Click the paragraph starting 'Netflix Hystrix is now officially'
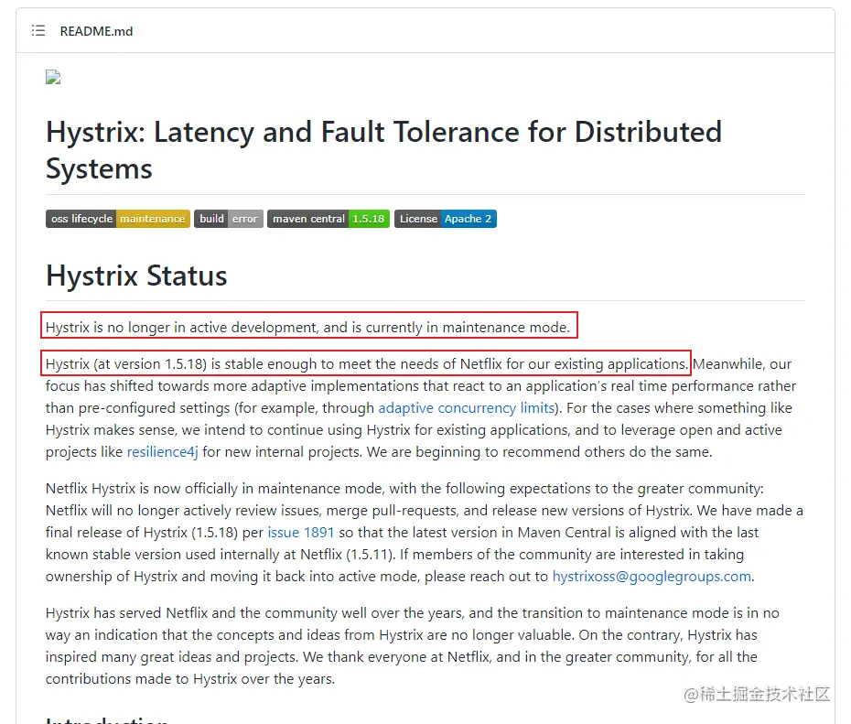 click(425, 533)
